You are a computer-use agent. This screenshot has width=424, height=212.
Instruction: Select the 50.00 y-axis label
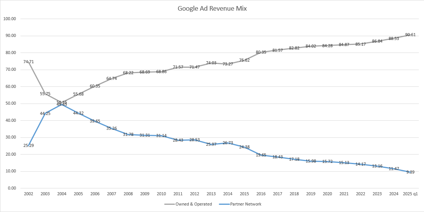pos(11,104)
